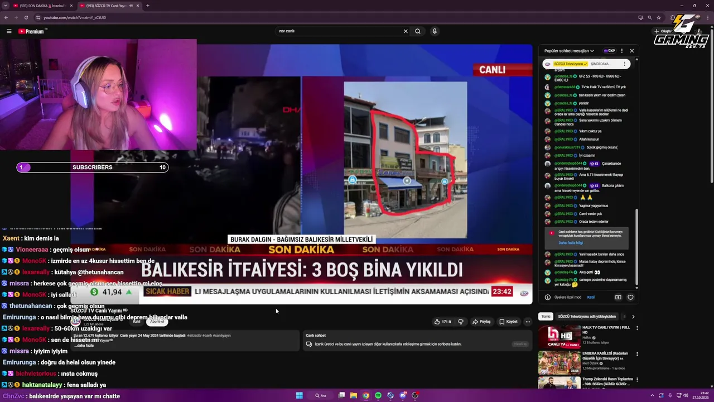Screen dimensions: 714x402
Task: Open the browser zoom magnifier icon
Action: pyautogui.click(x=650, y=17)
